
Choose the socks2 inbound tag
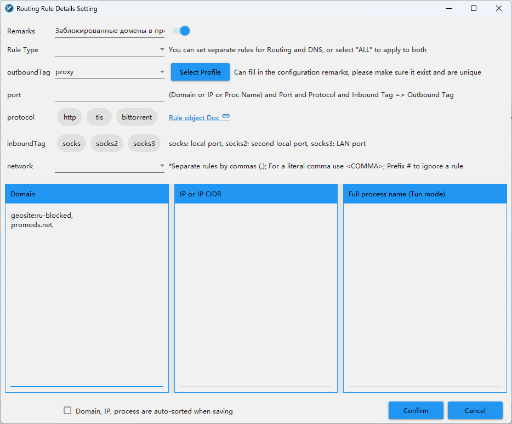click(x=107, y=144)
